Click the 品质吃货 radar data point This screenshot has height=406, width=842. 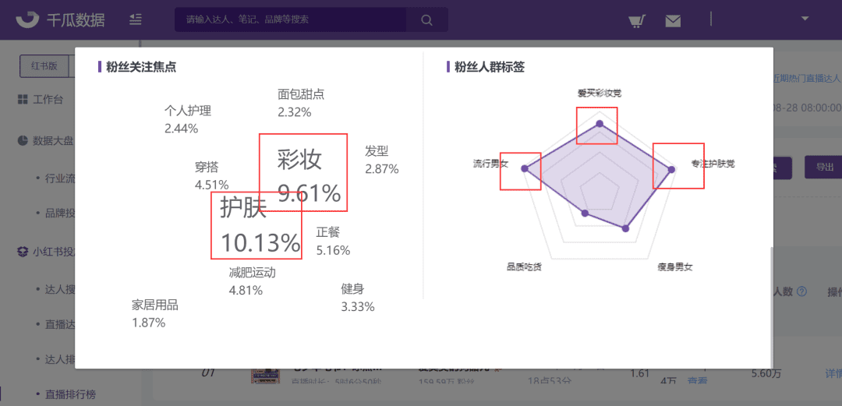(586, 214)
